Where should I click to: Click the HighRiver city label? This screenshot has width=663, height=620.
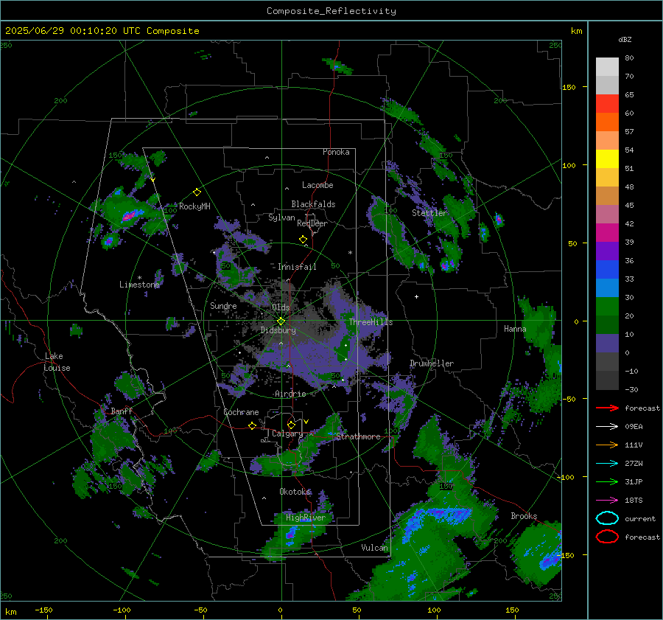[x=306, y=518]
